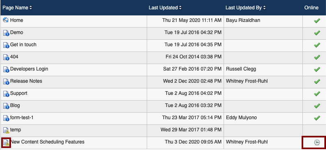Toggle online checkmark for Support page
The width and height of the screenshot is (326, 150).
click(317, 94)
